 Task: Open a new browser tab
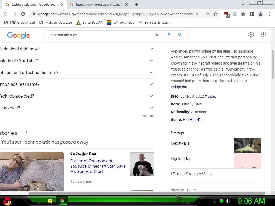(137, 5)
